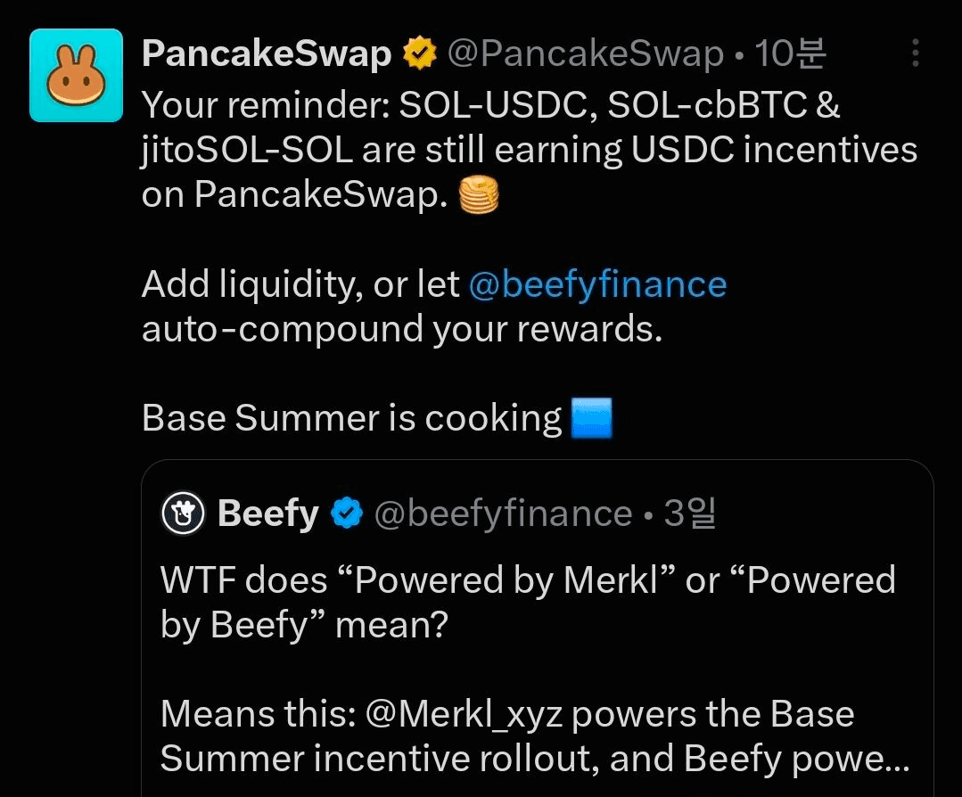The height and width of the screenshot is (797, 962).
Task: Open the three-dot tweet options menu
Action: coord(915,53)
